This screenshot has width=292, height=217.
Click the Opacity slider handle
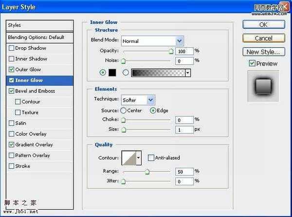point(171,50)
